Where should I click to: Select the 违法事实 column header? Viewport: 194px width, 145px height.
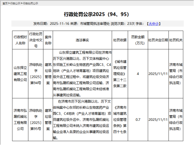(82, 40)
